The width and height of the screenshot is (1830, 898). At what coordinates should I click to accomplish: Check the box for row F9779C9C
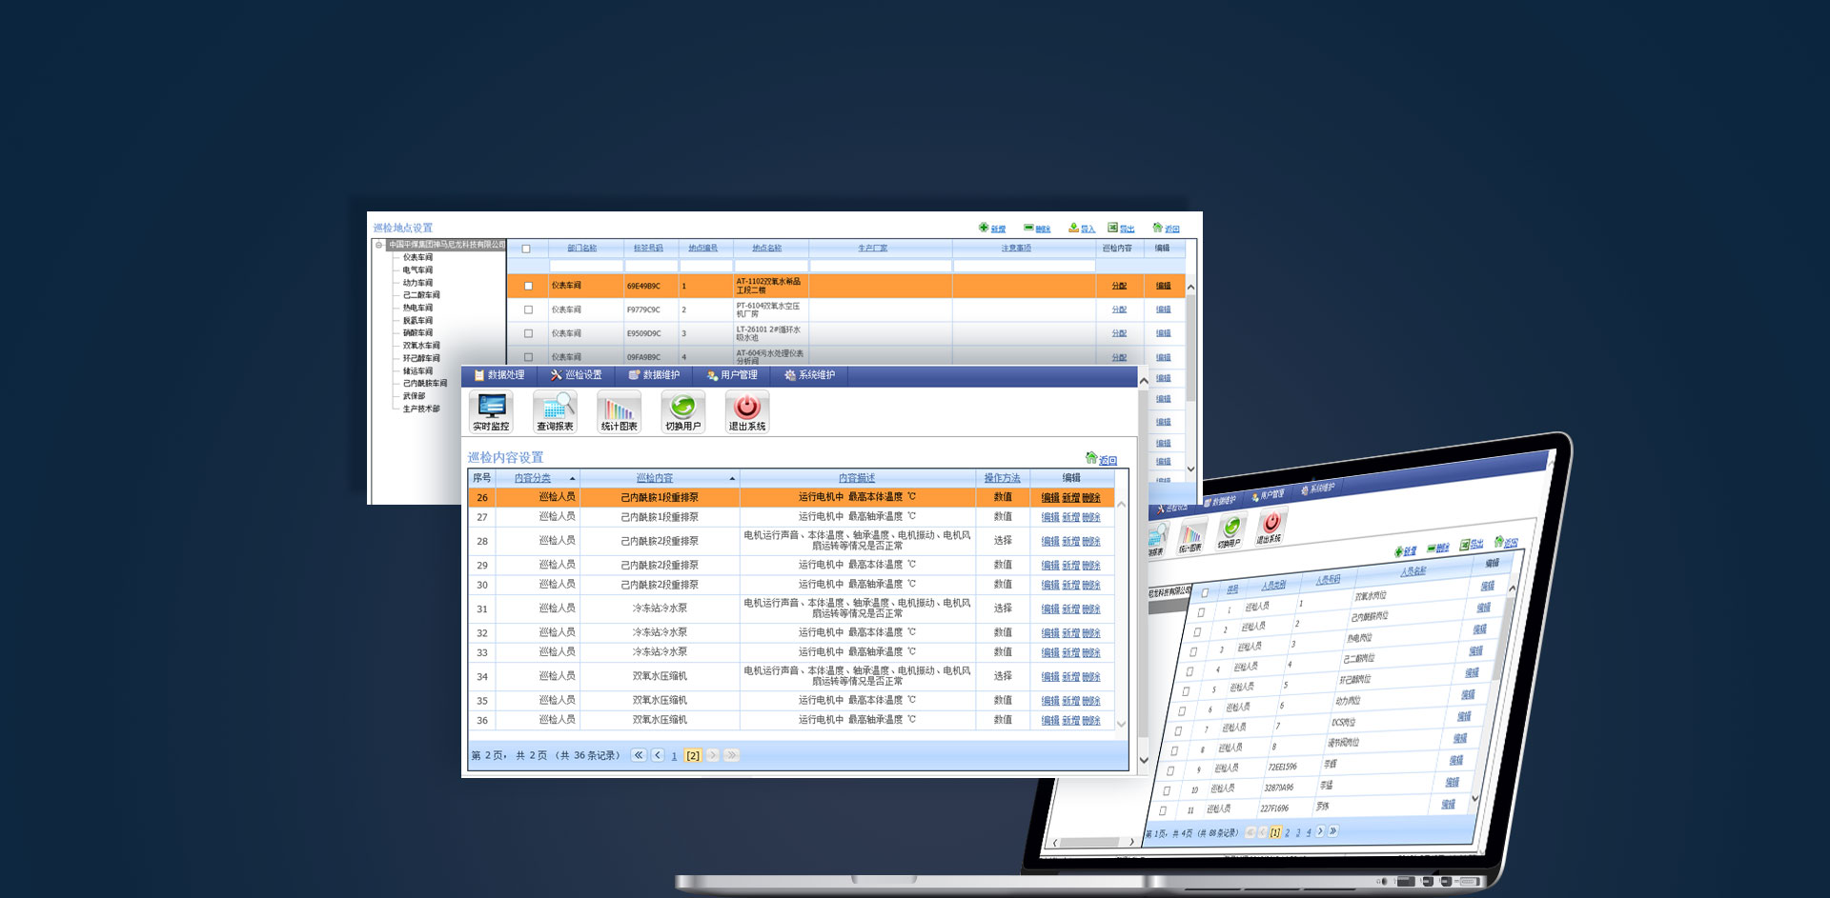pyautogui.click(x=528, y=309)
